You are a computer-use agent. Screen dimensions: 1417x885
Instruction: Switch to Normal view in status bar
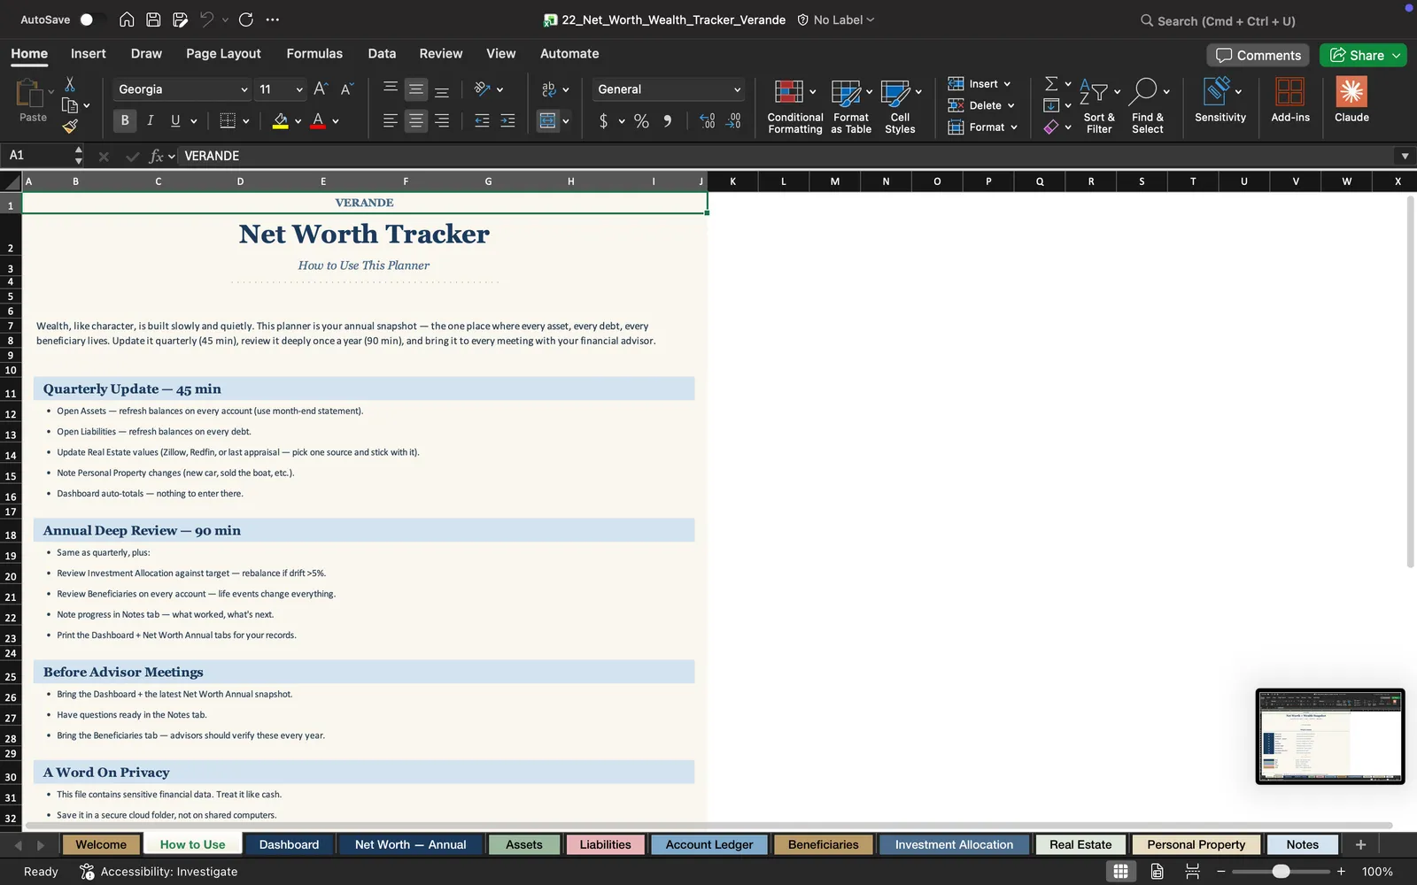coord(1120,872)
